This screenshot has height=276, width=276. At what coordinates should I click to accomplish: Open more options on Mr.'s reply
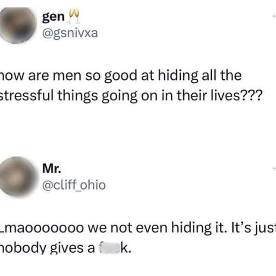(274, 169)
